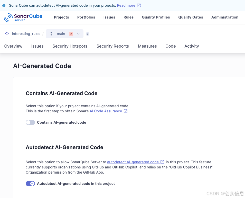Click the 'Contains AI-generated code' toggle label
245x198 pixels.
point(62,122)
